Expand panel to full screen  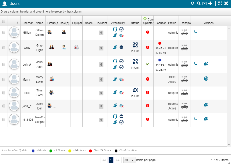tap(220, 3)
